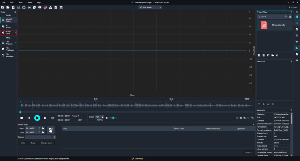Open the calendar icon in top toolbar
This screenshot has height=161, width=300.
point(61,7)
